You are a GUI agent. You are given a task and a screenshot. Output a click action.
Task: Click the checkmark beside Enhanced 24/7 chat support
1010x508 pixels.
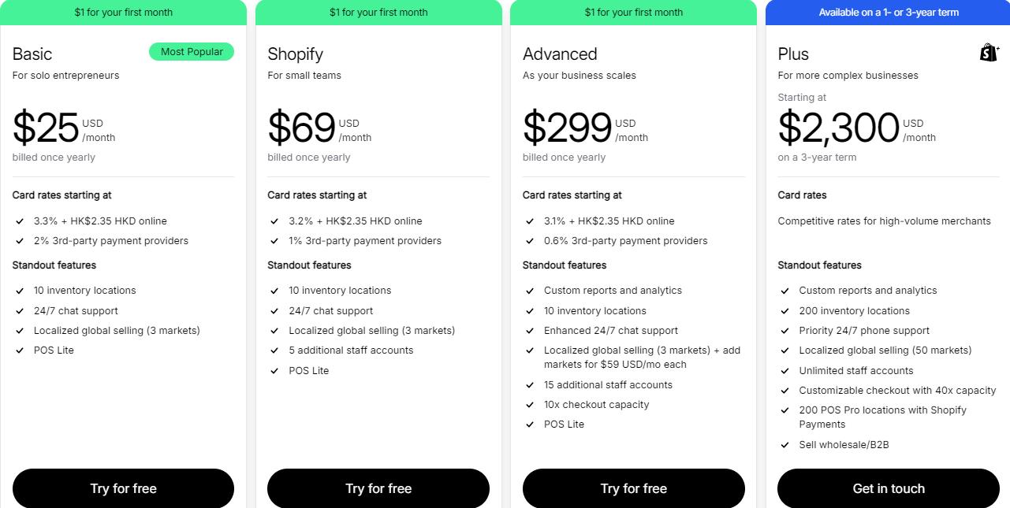[531, 330]
